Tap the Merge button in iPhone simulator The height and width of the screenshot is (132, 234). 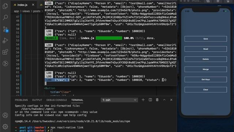pos(205,69)
